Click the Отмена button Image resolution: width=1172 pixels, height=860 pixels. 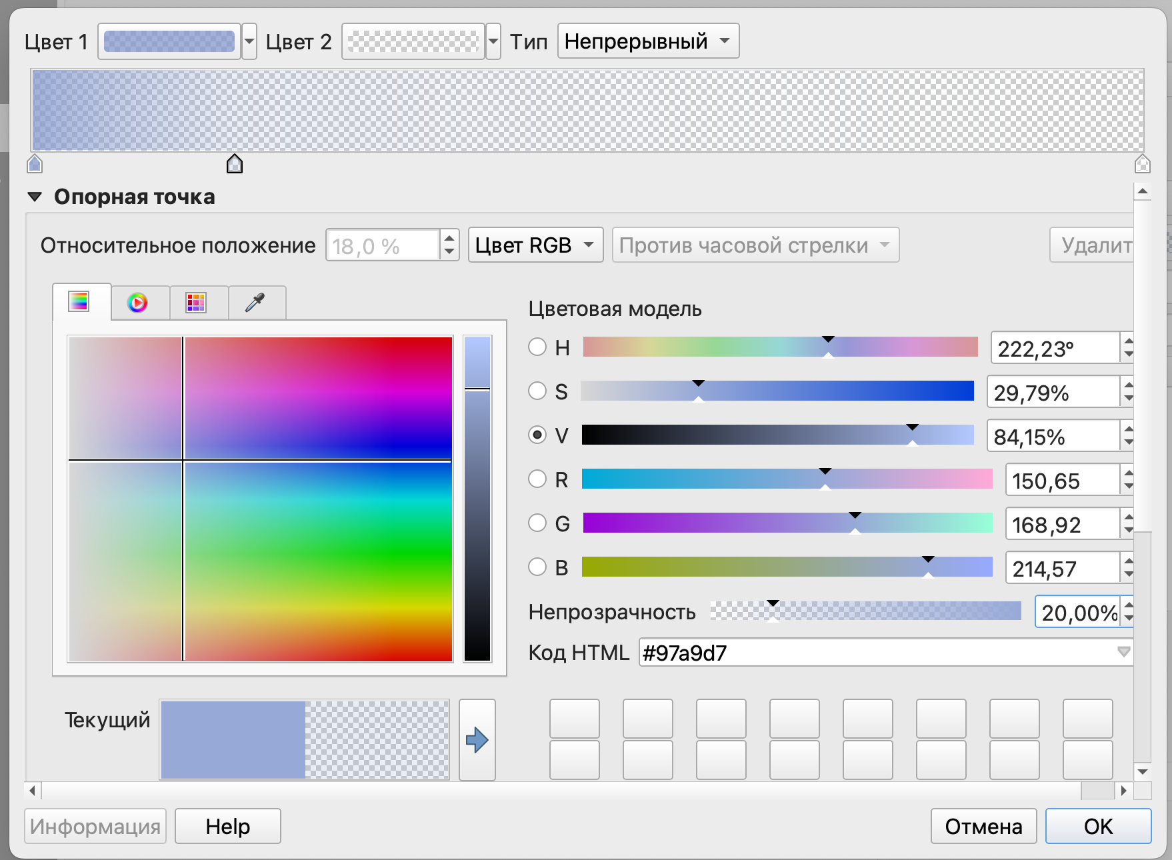(983, 827)
